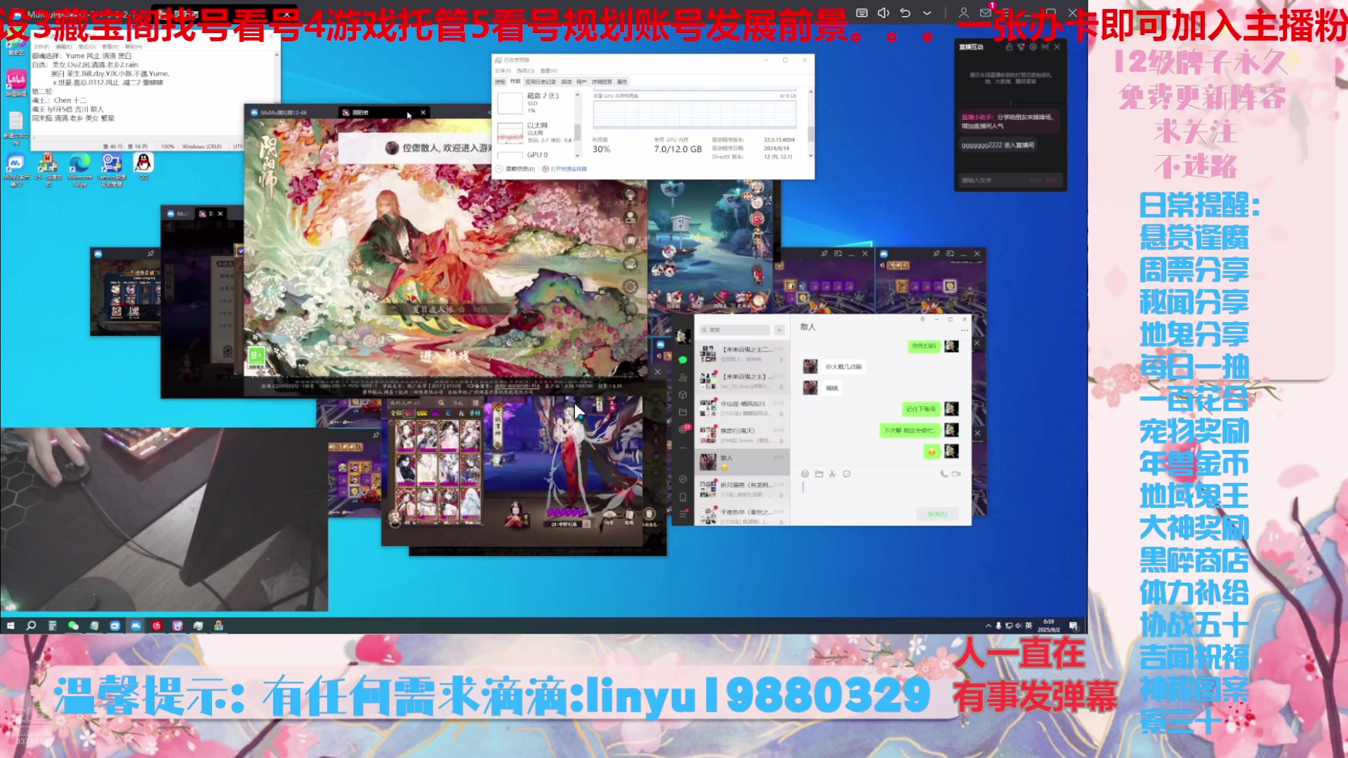1348x758 pixels.
Task: Select 散人 conversation in WeChat list
Action: point(743,462)
